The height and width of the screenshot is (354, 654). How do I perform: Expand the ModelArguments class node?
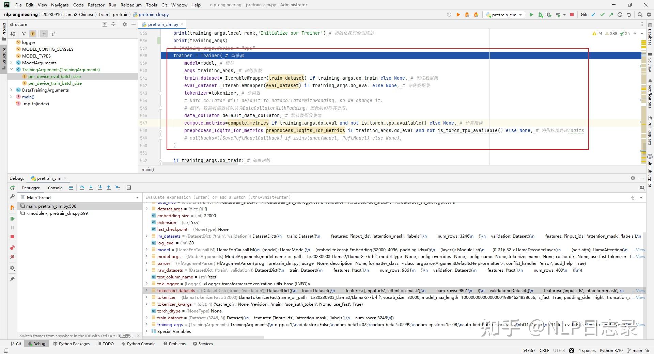click(x=12, y=63)
